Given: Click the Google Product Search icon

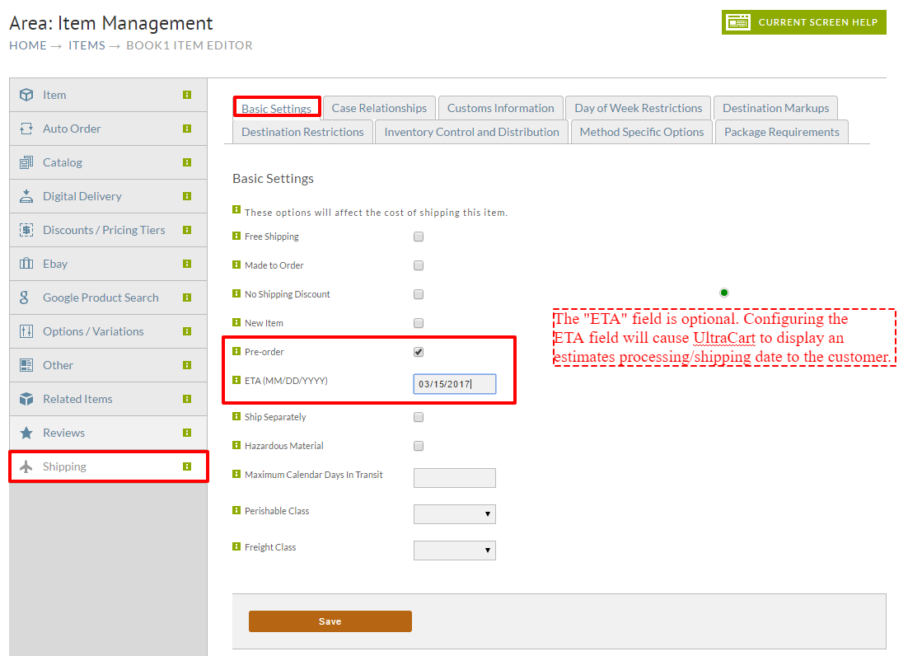Looking at the screenshot, I should coord(24,298).
